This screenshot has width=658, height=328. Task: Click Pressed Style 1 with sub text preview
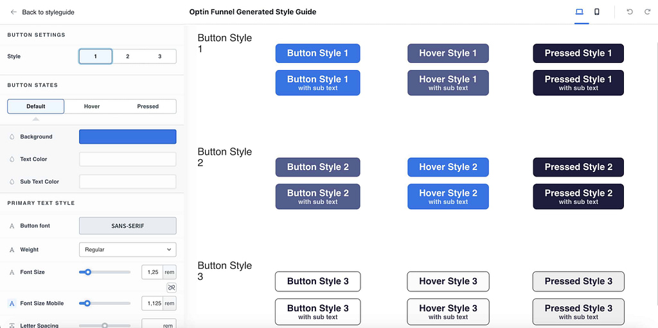click(x=578, y=83)
